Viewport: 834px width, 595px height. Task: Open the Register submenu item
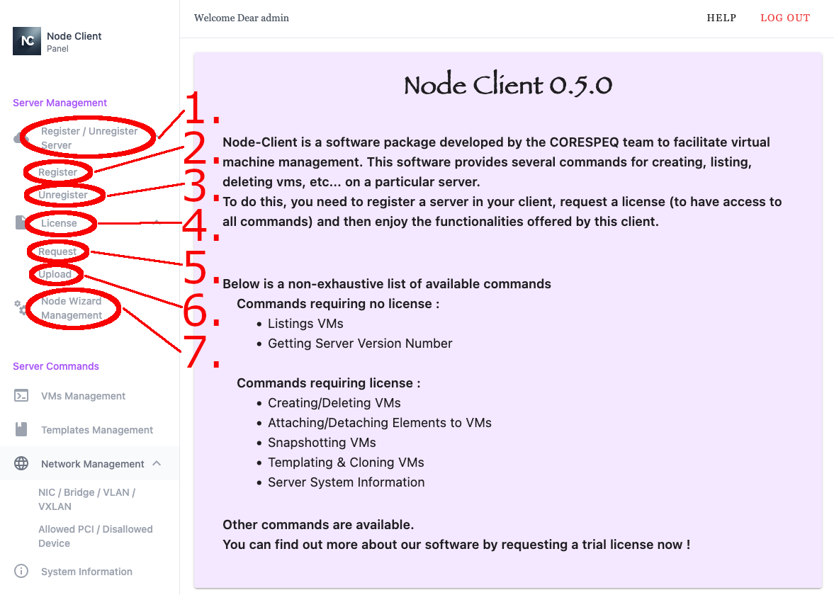(x=57, y=172)
